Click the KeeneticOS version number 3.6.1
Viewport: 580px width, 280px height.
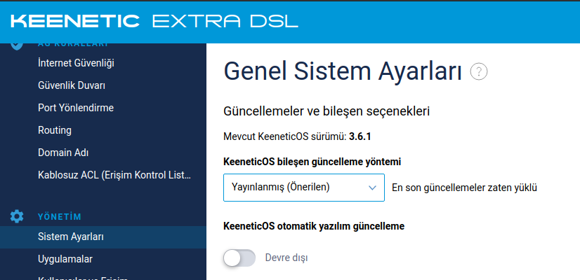click(360, 137)
